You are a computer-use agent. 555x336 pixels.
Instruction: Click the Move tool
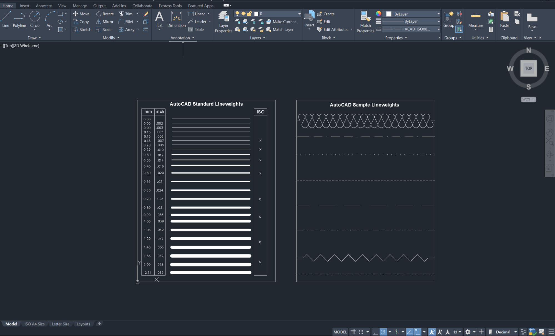81,14
